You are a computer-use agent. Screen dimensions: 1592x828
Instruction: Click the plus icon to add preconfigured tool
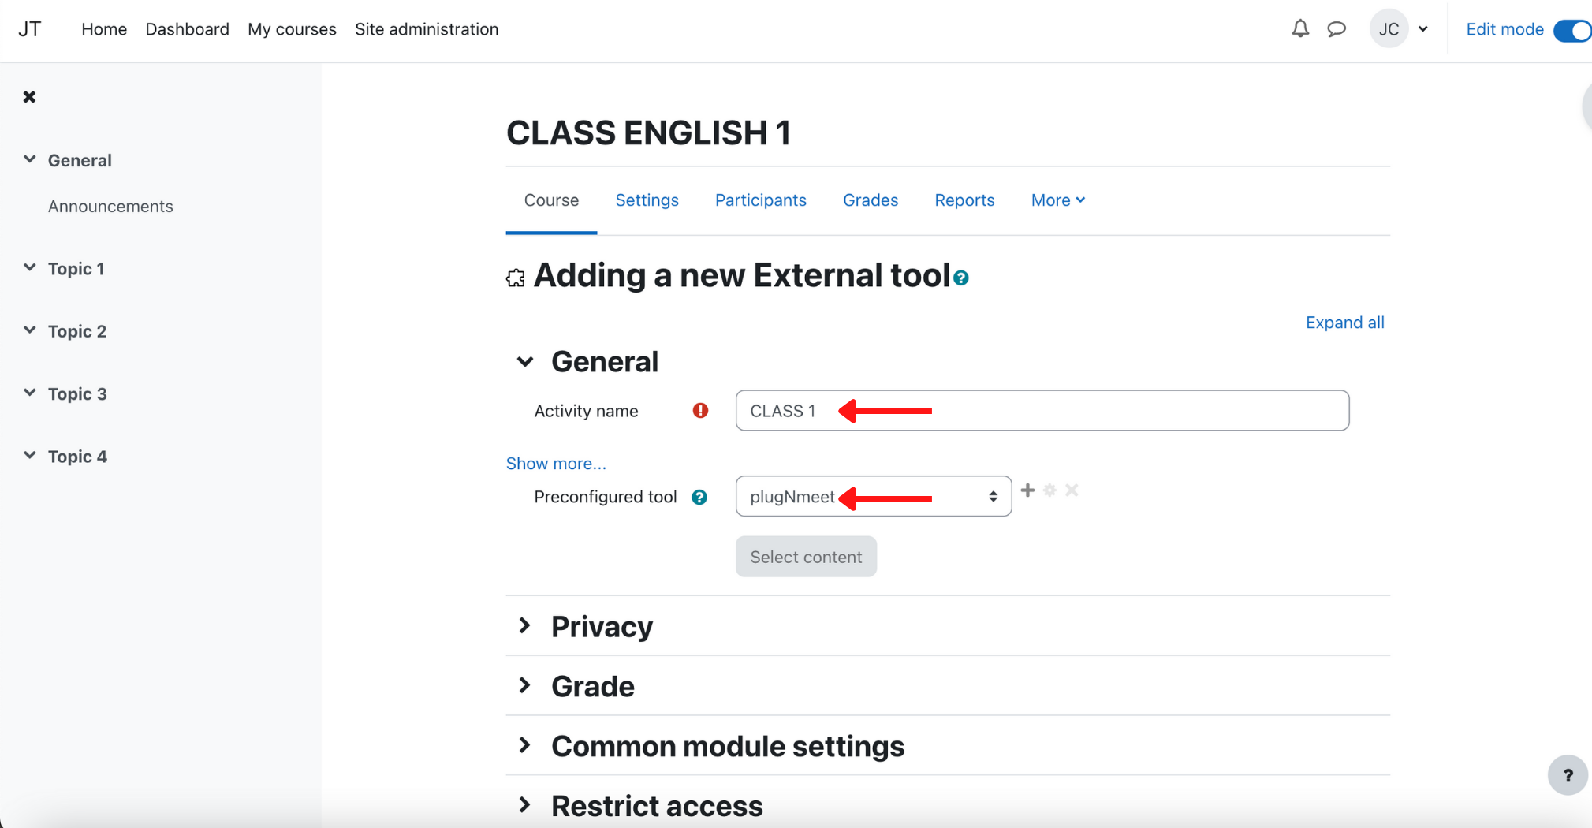[x=1027, y=490]
